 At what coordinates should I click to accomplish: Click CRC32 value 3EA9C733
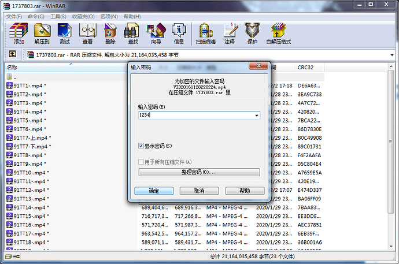pyautogui.click(x=309, y=94)
